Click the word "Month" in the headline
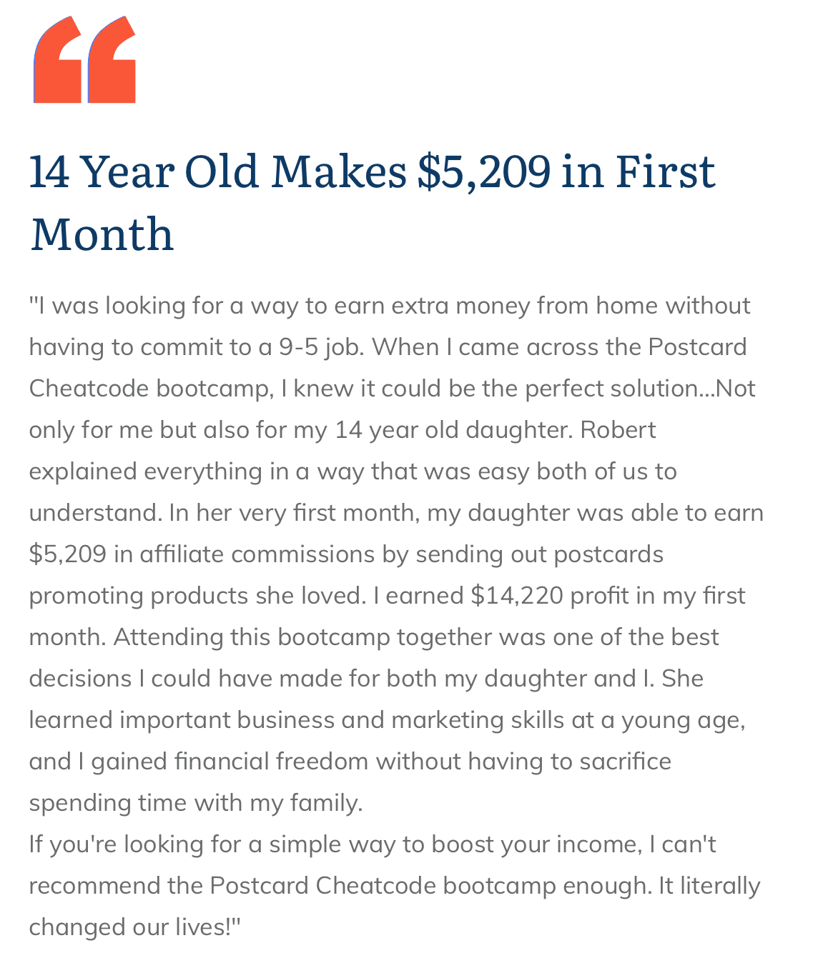Image resolution: width=818 pixels, height=963 pixels. click(102, 234)
